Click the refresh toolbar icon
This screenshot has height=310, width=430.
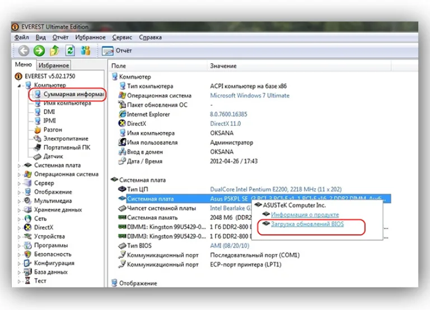pyautogui.click(x=70, y=50)
